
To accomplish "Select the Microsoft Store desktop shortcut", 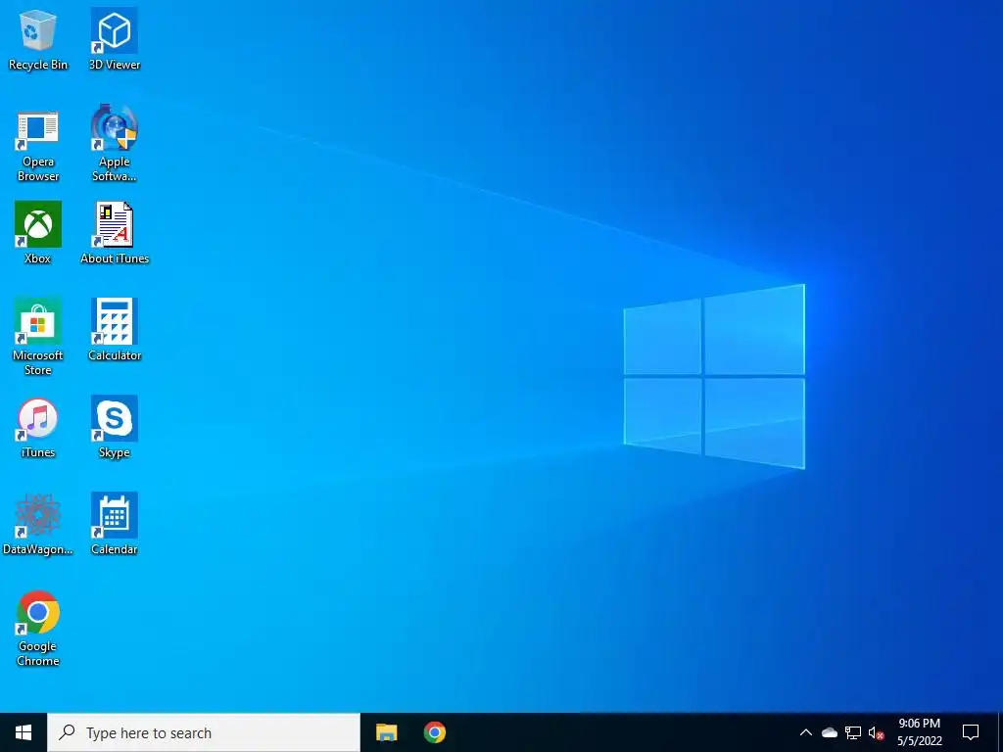I will click(38, 337).
